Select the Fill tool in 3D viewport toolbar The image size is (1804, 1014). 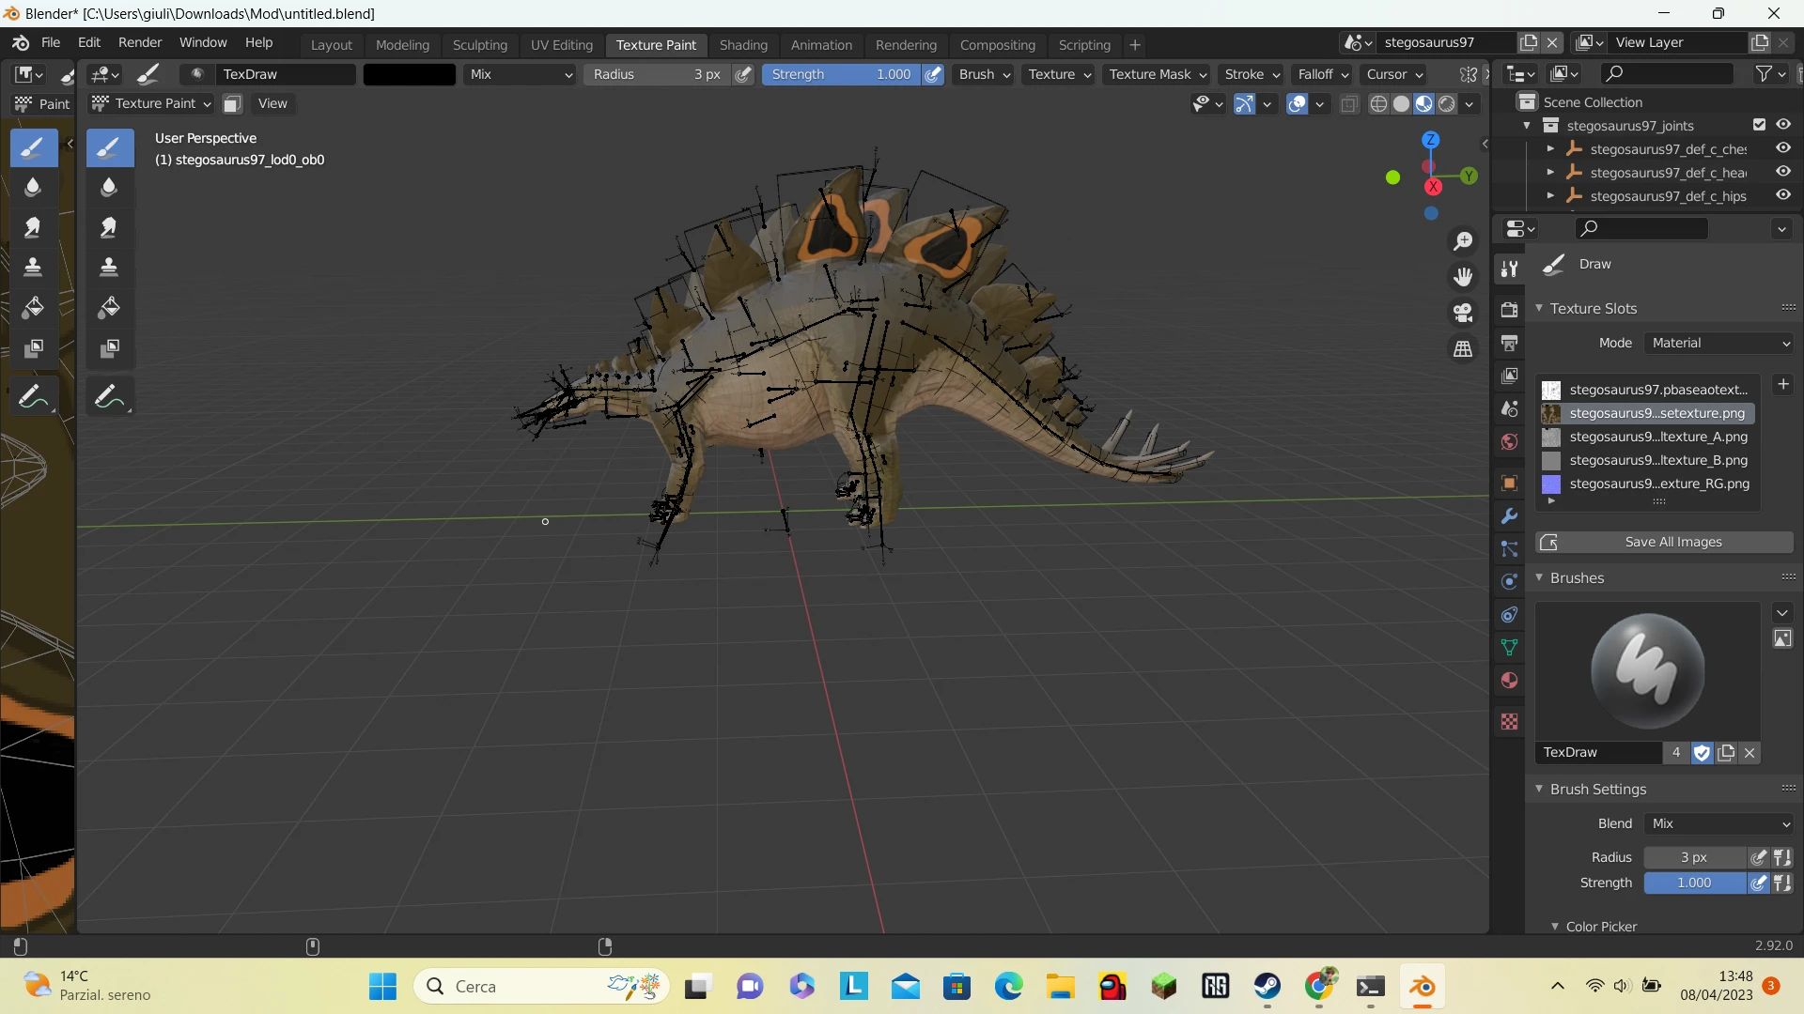coord(109,308)
